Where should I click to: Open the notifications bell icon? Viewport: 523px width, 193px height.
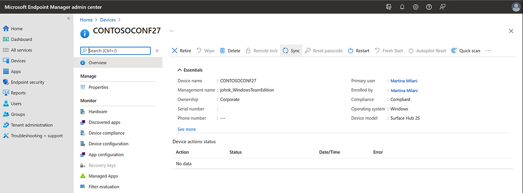[x=402, y=7]
